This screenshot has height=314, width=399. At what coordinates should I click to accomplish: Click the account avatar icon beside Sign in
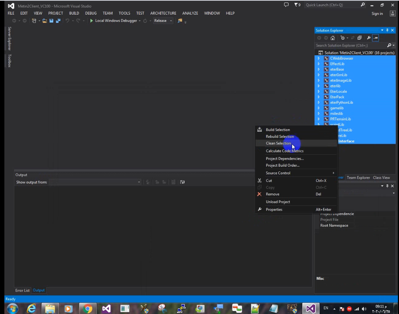click(393, 13)
